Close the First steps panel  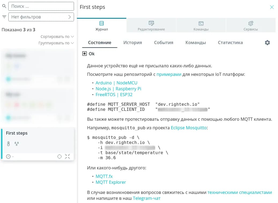tap(272, 7)
